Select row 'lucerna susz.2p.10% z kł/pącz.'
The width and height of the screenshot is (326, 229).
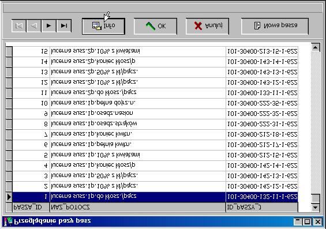155,82
